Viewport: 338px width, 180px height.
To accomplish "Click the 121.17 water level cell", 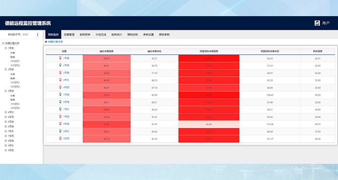I will (270, 139).
